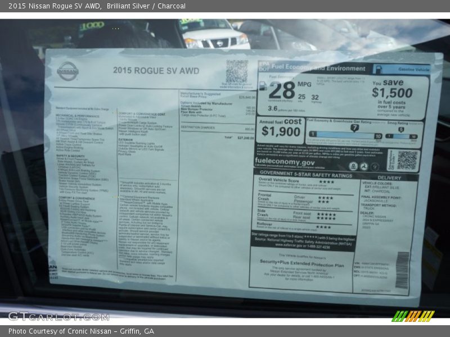
Task: Click the 'MECHANICAL & PERFORMANCE' section heading
Action: (x=78, y=116)
